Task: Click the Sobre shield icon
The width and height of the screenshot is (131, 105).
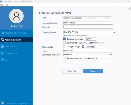Action: click(x=2, y=60)
